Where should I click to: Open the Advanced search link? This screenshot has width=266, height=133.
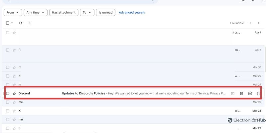coord(132,13)
